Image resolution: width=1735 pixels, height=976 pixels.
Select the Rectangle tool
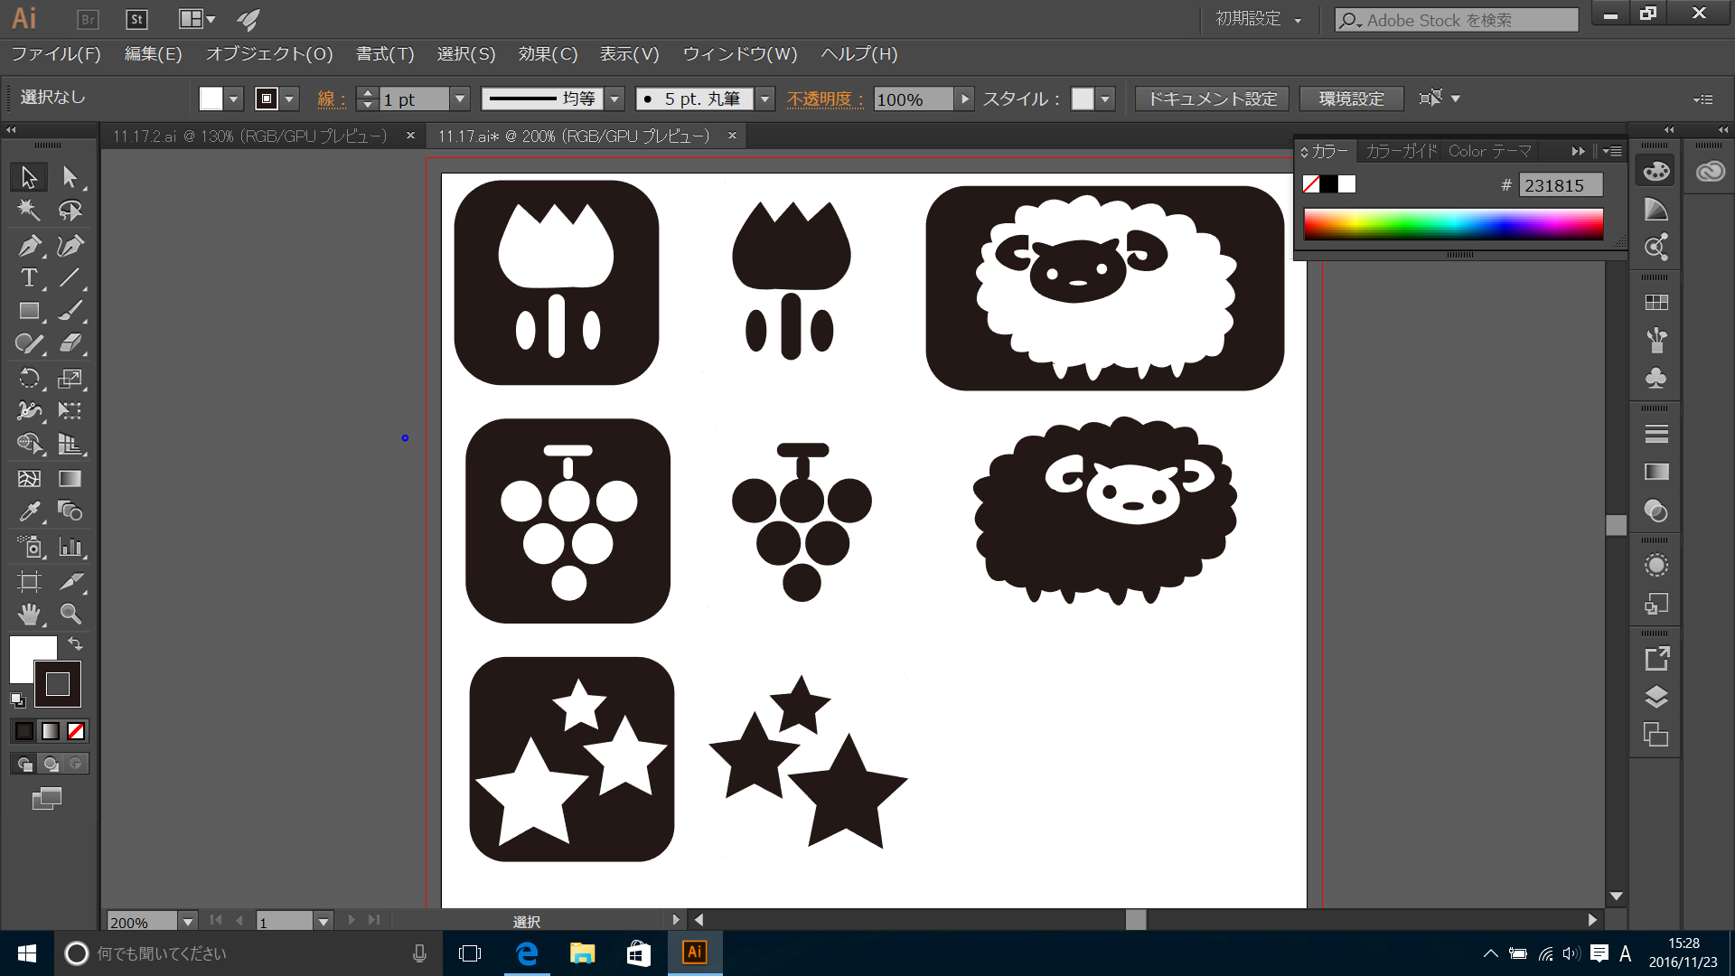pos(29,311)
